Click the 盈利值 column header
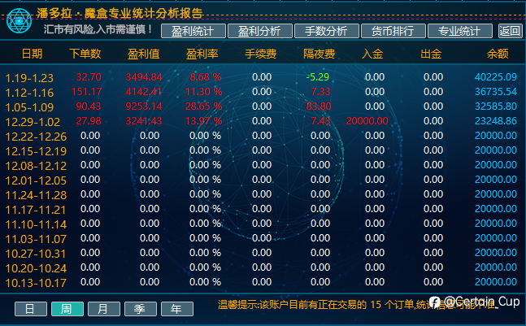Screen dimensions: 526x326 tap(144, 54)
